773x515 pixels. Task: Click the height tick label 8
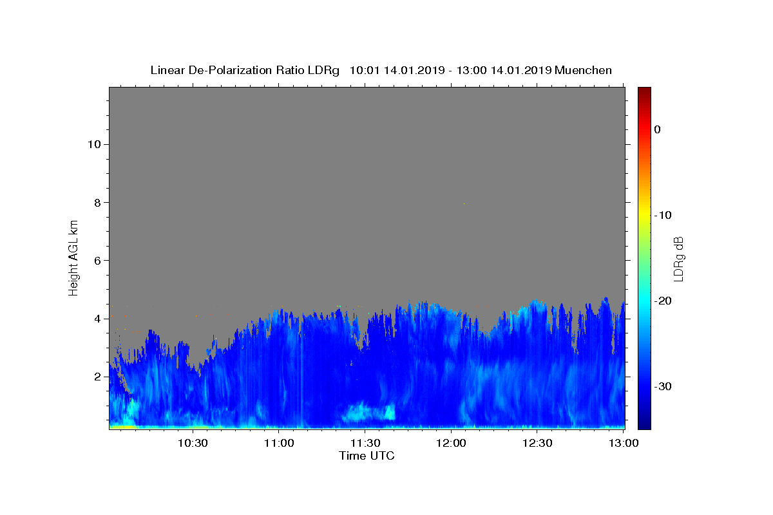coord(98,202)
